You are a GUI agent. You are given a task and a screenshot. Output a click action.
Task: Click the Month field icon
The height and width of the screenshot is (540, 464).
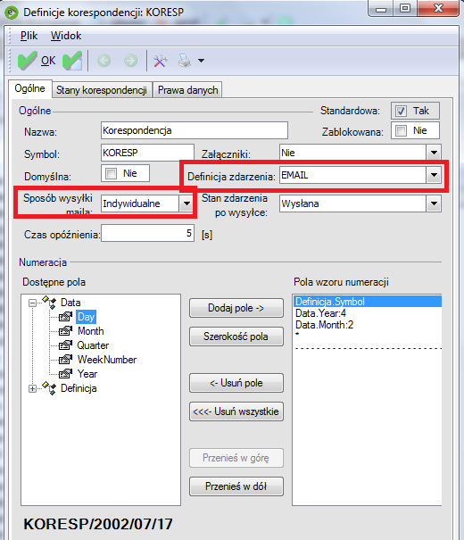65,331
